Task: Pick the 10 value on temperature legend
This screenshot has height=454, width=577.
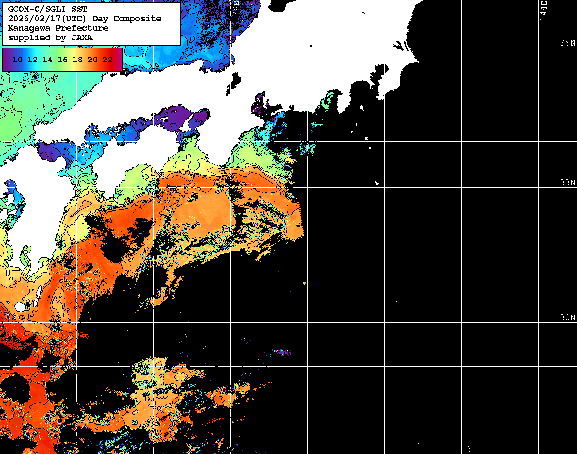Action: pos(18,60)
